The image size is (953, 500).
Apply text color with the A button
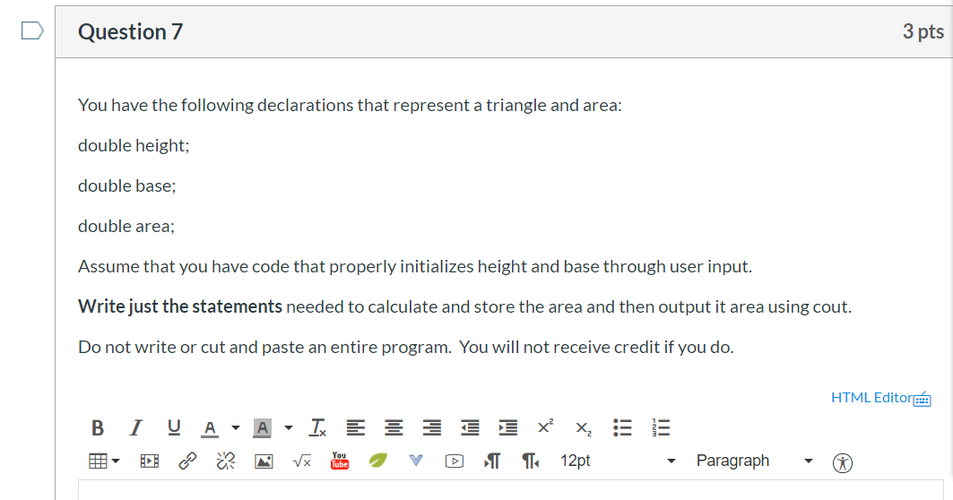(x=210, y=428)
